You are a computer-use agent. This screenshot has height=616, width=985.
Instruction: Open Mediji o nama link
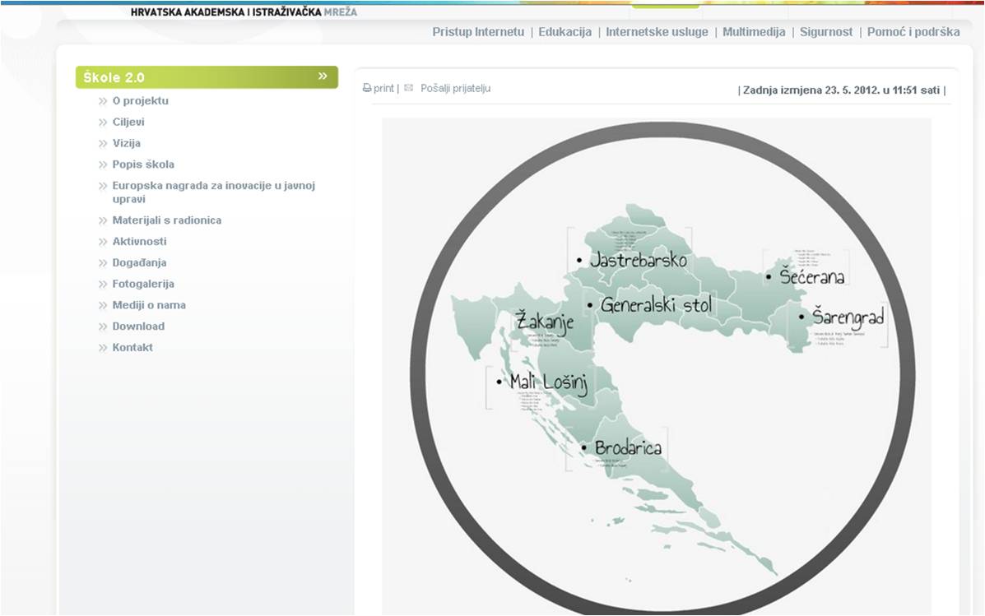(149, 305)
